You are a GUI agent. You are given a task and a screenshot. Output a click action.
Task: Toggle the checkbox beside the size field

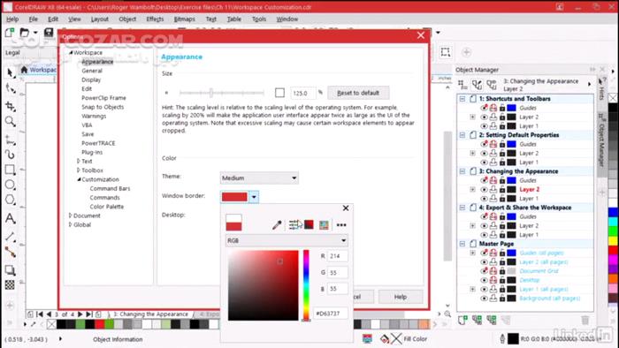[279, 93]
